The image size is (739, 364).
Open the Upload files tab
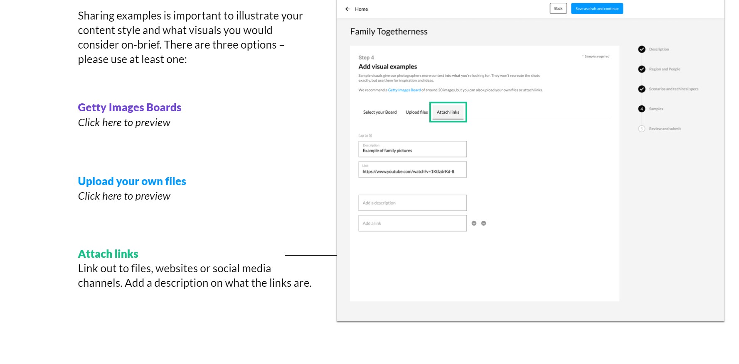(x=416, y=112)
